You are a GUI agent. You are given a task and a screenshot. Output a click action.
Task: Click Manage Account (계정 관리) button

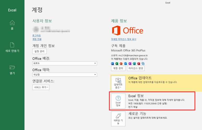pyautogui.click(x=118, y=68)
